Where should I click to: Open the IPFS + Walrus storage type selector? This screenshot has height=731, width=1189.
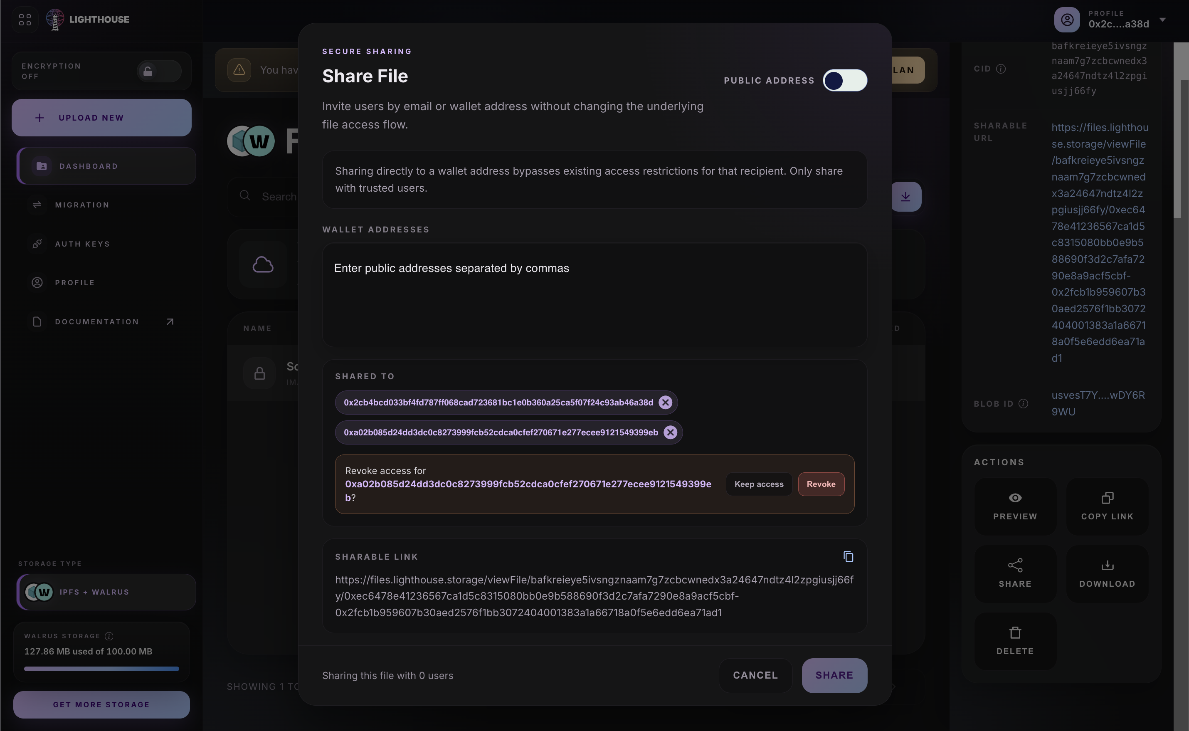point(106,592)
